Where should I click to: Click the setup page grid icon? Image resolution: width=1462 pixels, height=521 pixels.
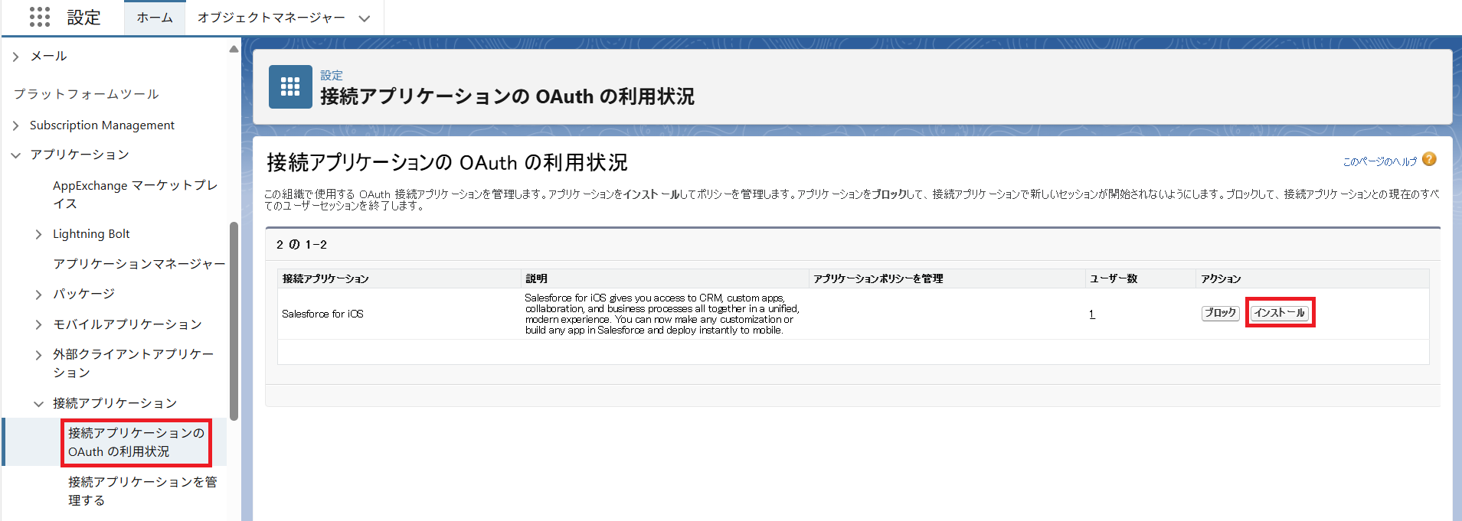pos(290,86)
